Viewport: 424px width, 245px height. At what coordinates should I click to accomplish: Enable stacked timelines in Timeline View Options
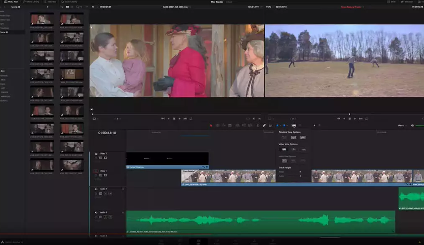[x=284, y=137]
